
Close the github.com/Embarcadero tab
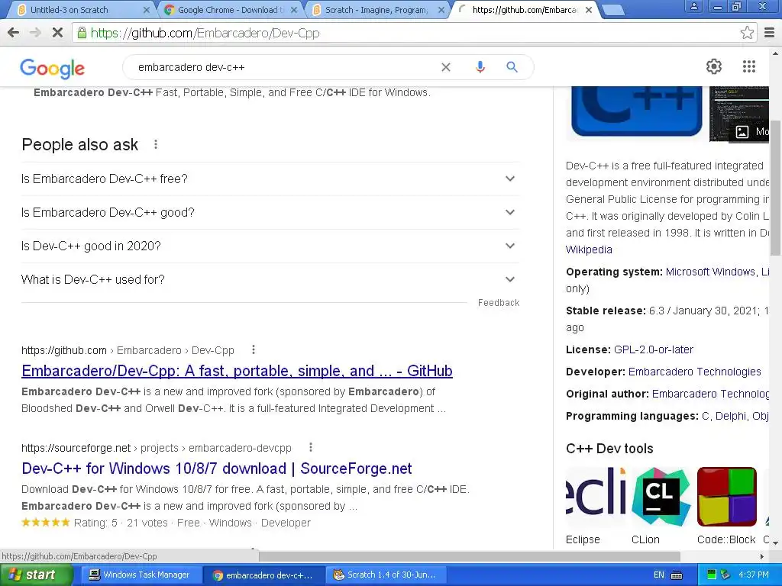[x=589, y=10]
